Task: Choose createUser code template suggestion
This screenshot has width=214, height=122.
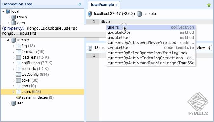Action: click(151, 48)
